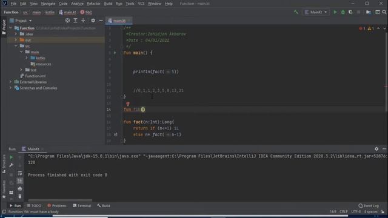This screenshot has width=388, height=218.
Task: Select opened file target icon in Project panel
Action: click(x=67, y=21)
